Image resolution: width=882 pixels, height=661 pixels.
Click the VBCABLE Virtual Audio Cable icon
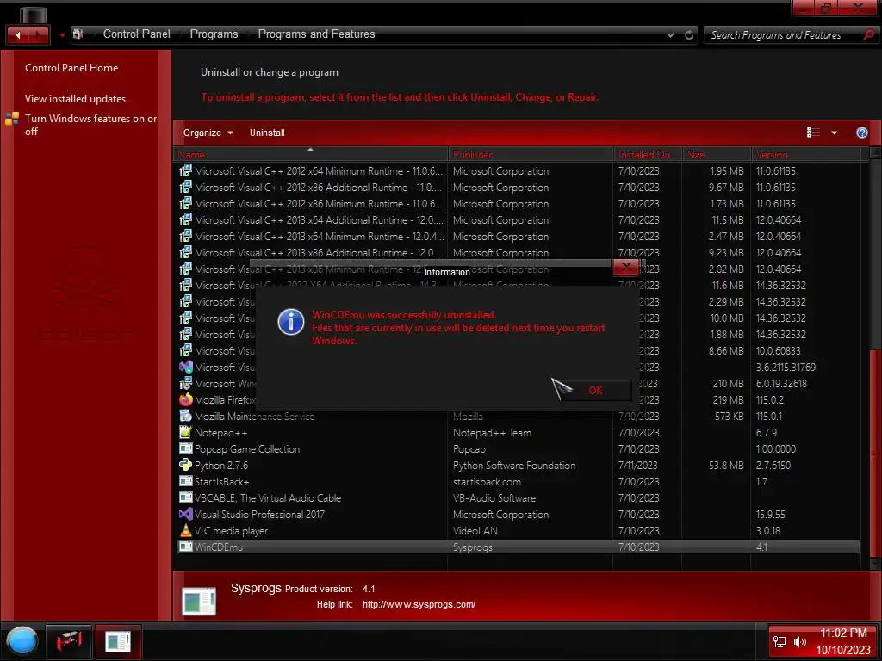[x=186, y=497]
